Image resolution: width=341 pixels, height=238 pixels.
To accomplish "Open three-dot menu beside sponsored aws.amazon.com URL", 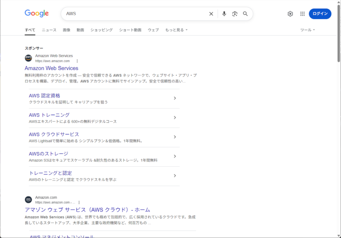I will click(77, 61).
